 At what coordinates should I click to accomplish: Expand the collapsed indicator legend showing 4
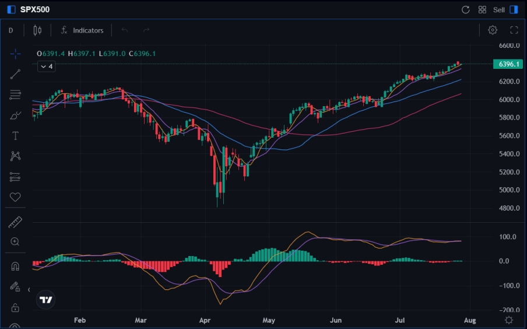[47, 66]
